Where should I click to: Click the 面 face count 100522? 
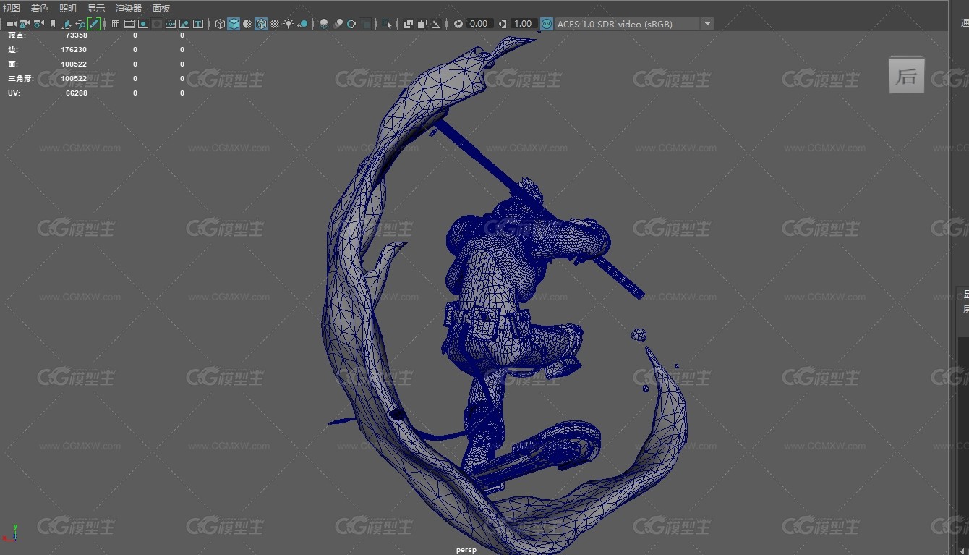pos(74,64)
